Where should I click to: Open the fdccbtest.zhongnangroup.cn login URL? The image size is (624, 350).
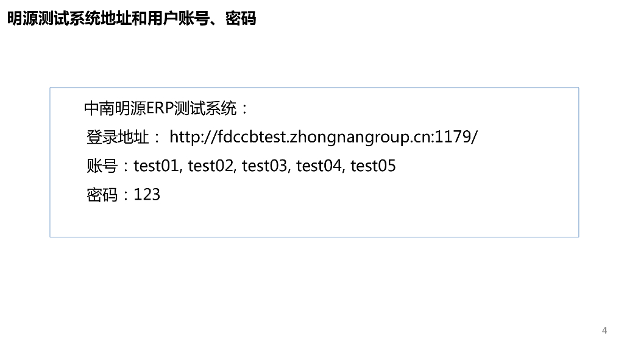(323, 137)
